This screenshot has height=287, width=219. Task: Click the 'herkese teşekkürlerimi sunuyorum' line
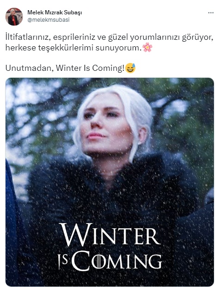[x=73, y=48]
